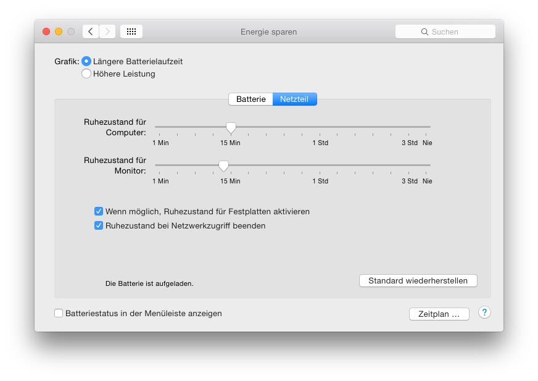Click the forward navigation arrow

point(107,31)
